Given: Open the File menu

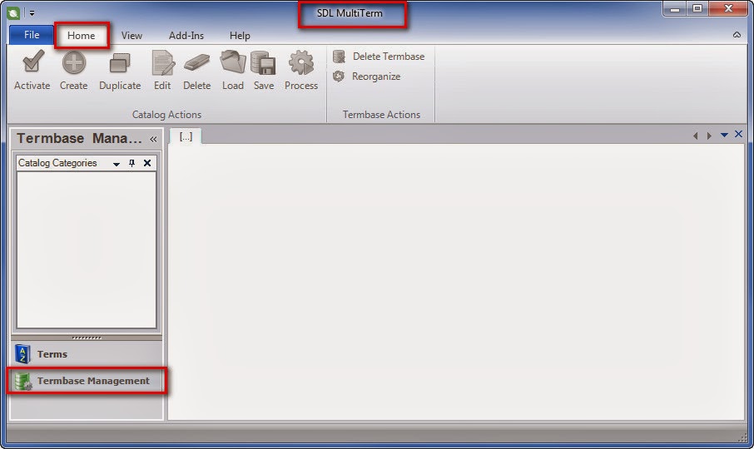Looking at the screenshot, I should pyautogui.click(x=32, y=35).
